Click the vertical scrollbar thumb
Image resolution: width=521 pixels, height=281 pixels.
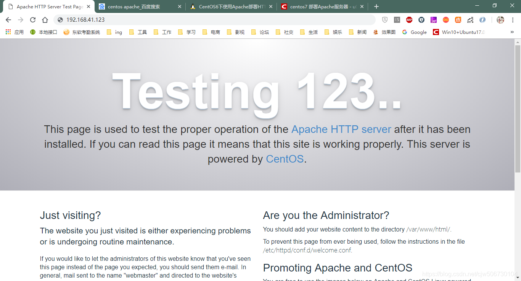point(518,109)
